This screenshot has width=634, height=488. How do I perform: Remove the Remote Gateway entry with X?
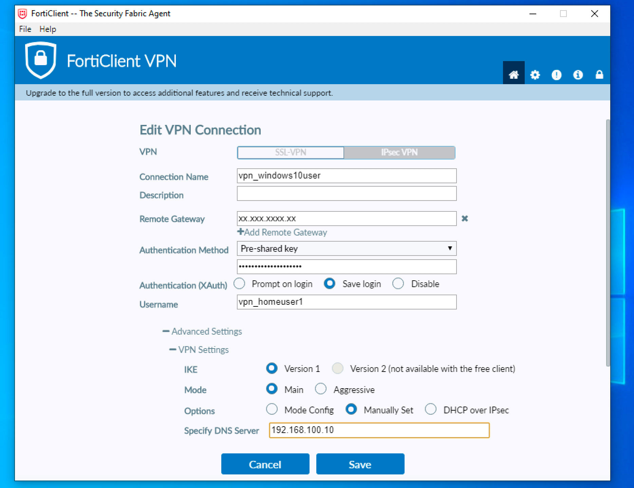point(465,219)
